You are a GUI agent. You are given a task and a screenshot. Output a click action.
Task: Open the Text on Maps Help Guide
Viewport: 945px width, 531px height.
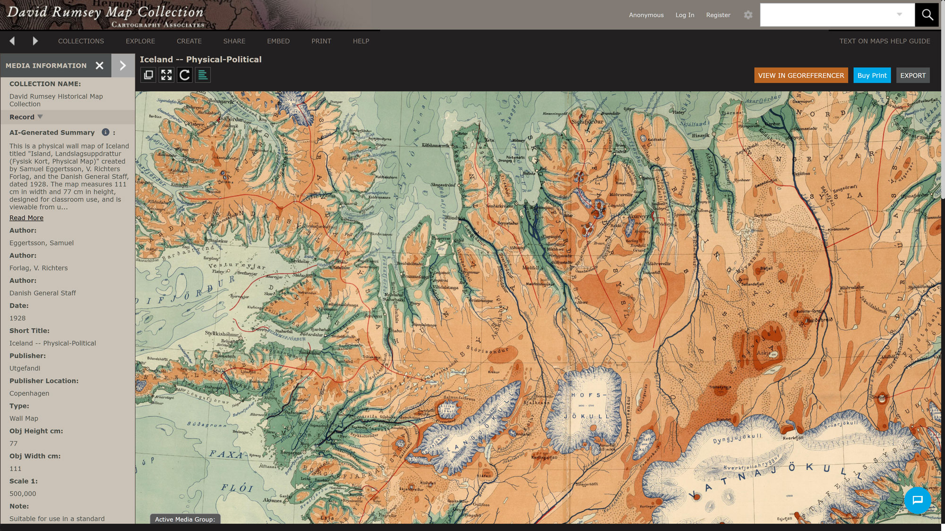885,41
